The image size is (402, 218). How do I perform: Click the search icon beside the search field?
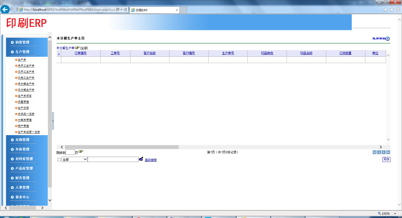point(141,159)
